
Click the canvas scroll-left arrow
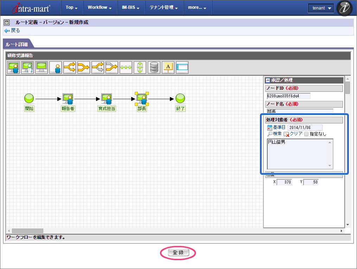(x=9, y=231)
